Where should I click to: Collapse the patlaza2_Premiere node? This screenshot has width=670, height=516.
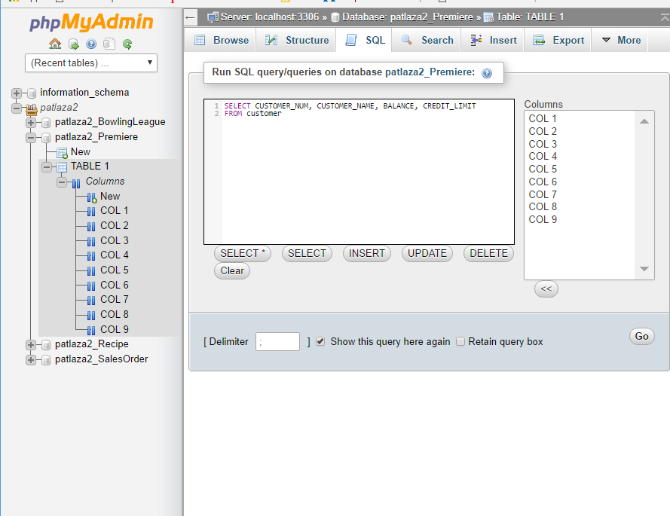31,138
